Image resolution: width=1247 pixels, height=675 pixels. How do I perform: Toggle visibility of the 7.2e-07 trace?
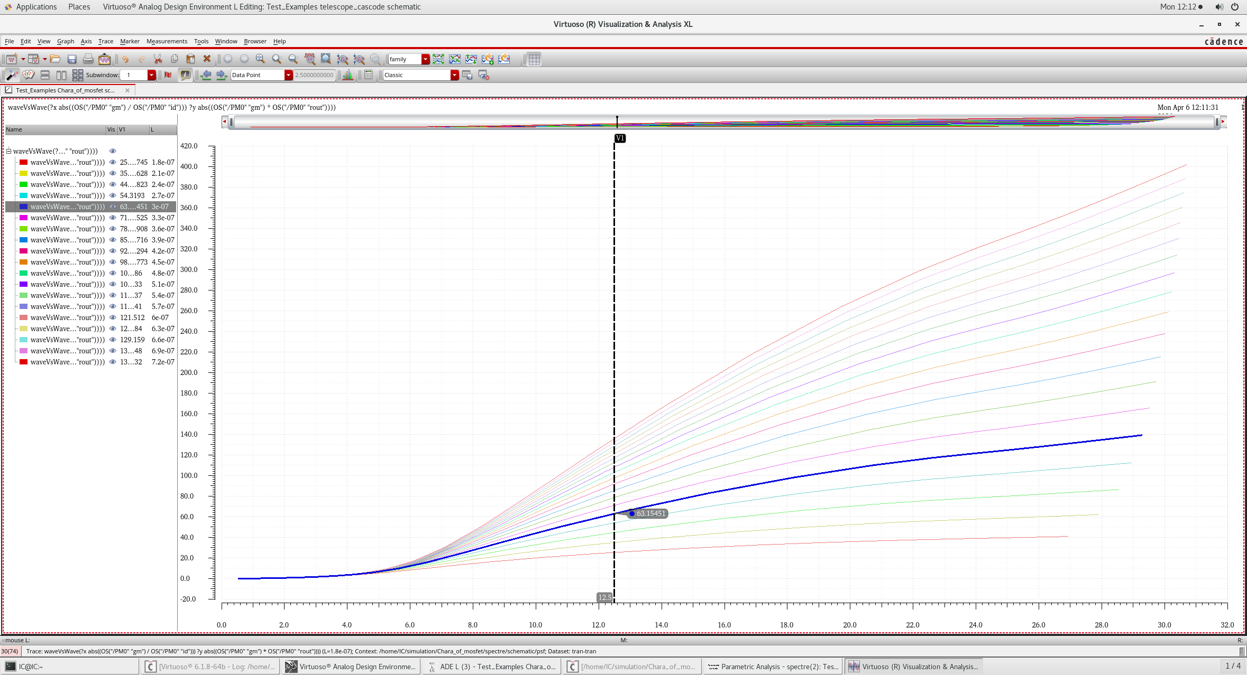[113, 362]
